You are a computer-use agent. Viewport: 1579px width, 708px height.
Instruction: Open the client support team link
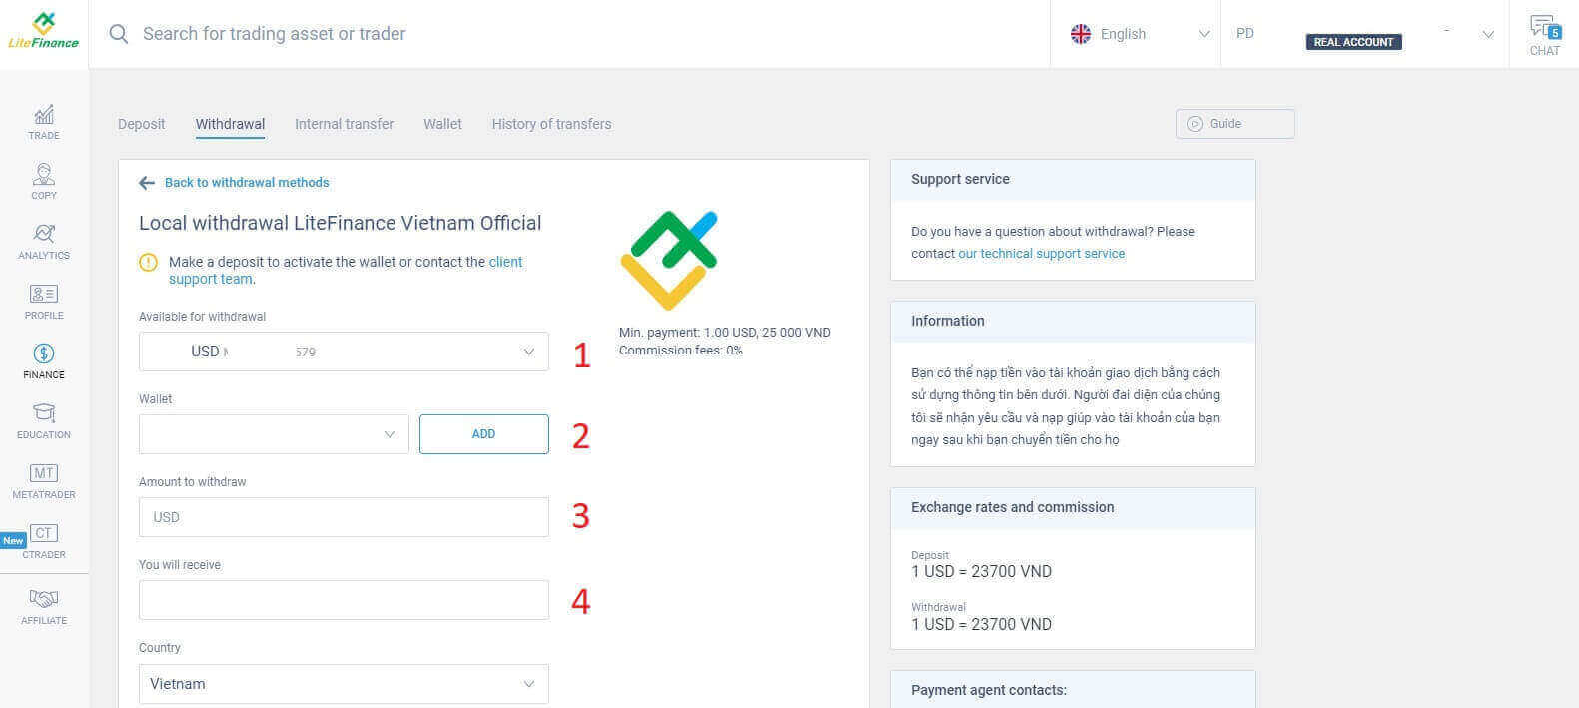click(346, 271)
